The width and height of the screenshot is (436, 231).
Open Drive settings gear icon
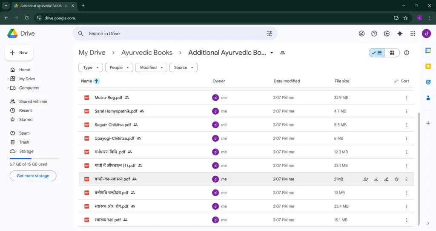(x=387, y=34)
